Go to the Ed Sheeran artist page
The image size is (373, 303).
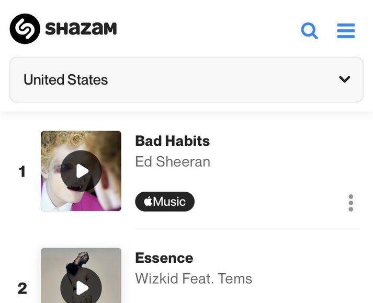tap(173, 162)
